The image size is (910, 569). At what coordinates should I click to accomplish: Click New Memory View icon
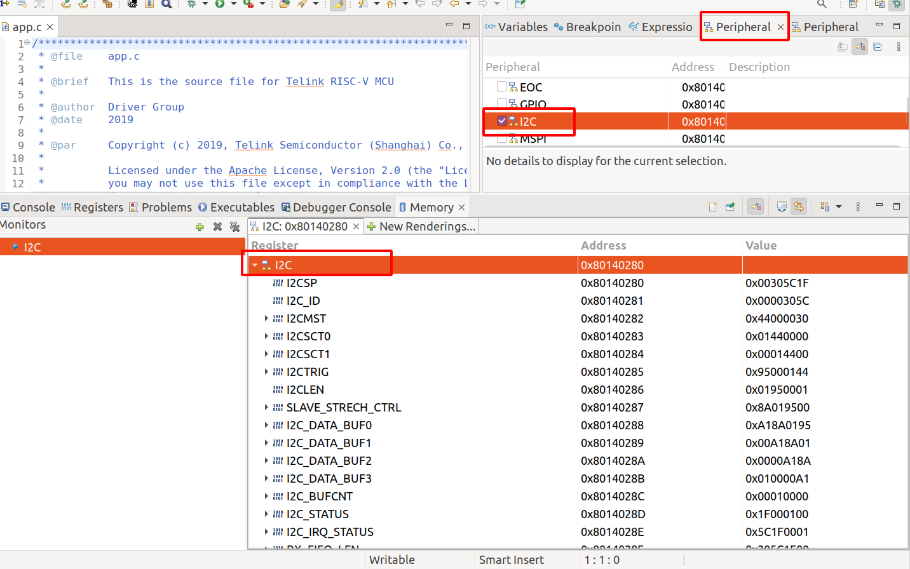pyautogui.click(x=713, y=207)
